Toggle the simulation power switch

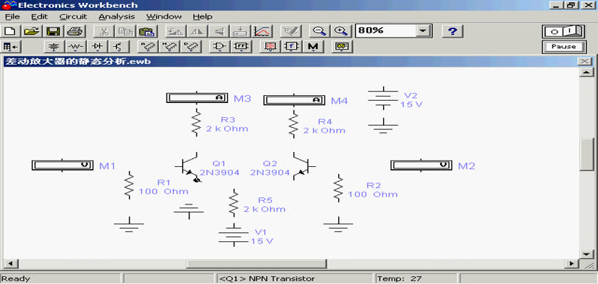(x=563, y=31)
